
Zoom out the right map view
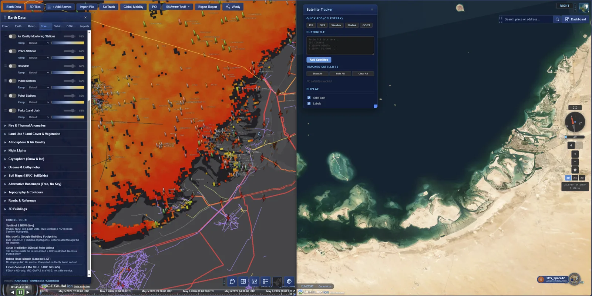[575, 162]
